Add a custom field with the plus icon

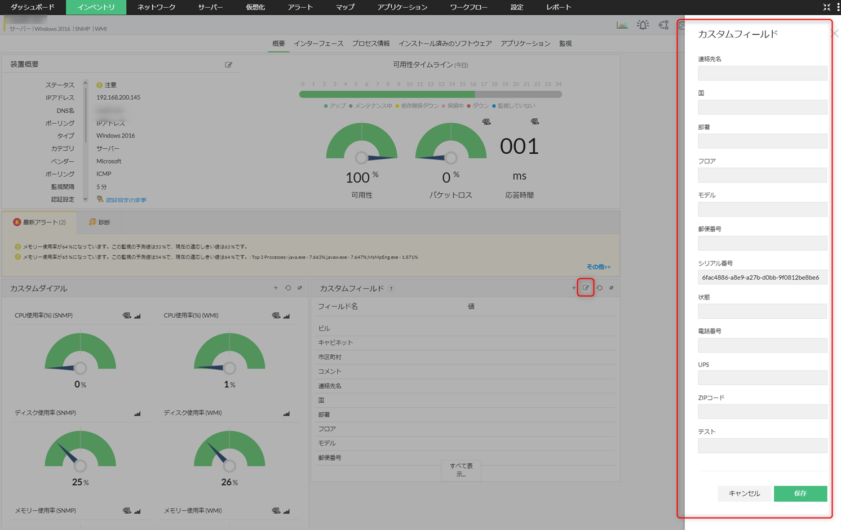pos(574,288)
